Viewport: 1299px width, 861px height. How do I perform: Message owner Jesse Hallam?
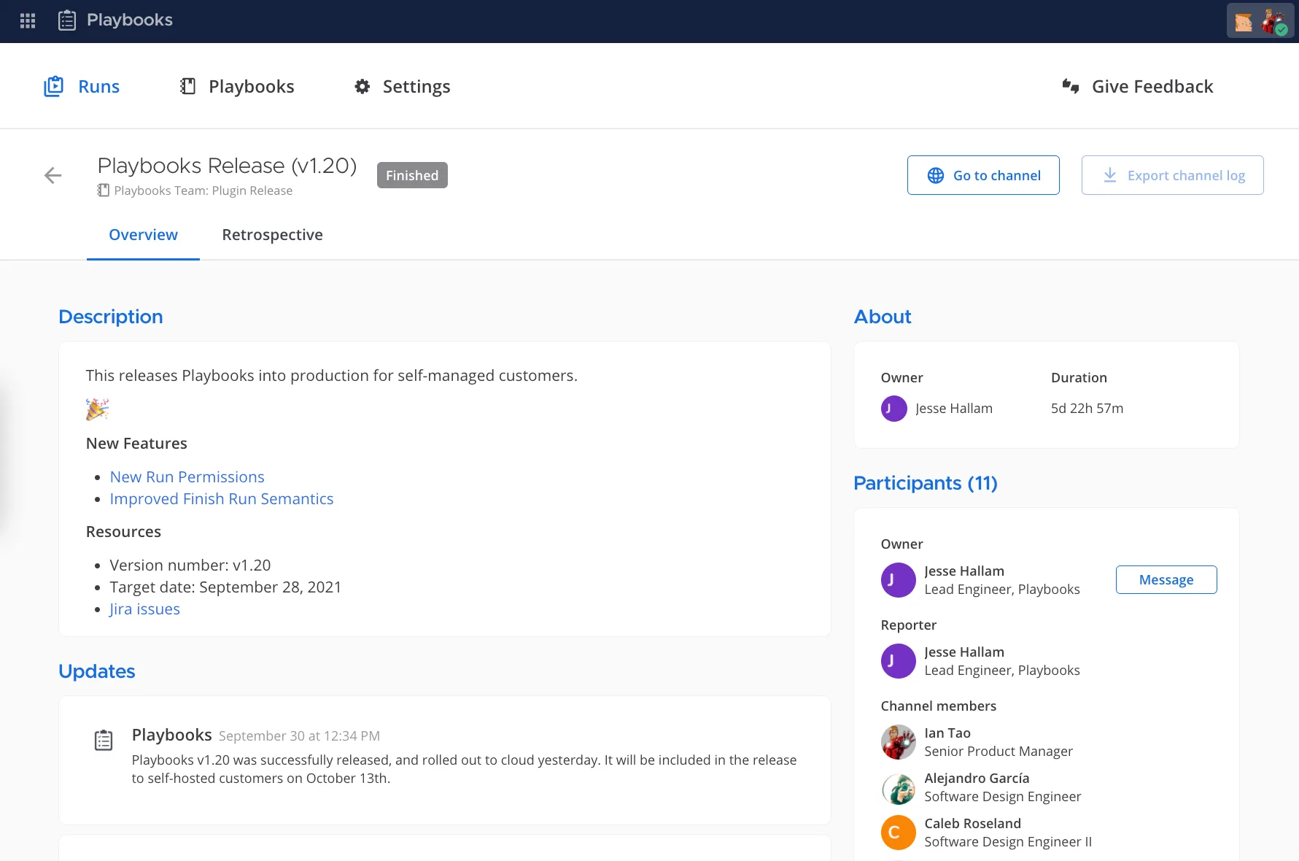1166,580
